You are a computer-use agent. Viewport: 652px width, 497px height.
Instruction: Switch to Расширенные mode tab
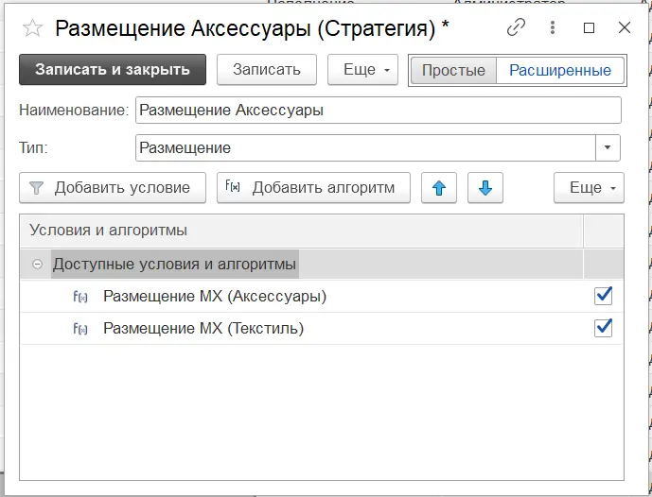[560, 70]
